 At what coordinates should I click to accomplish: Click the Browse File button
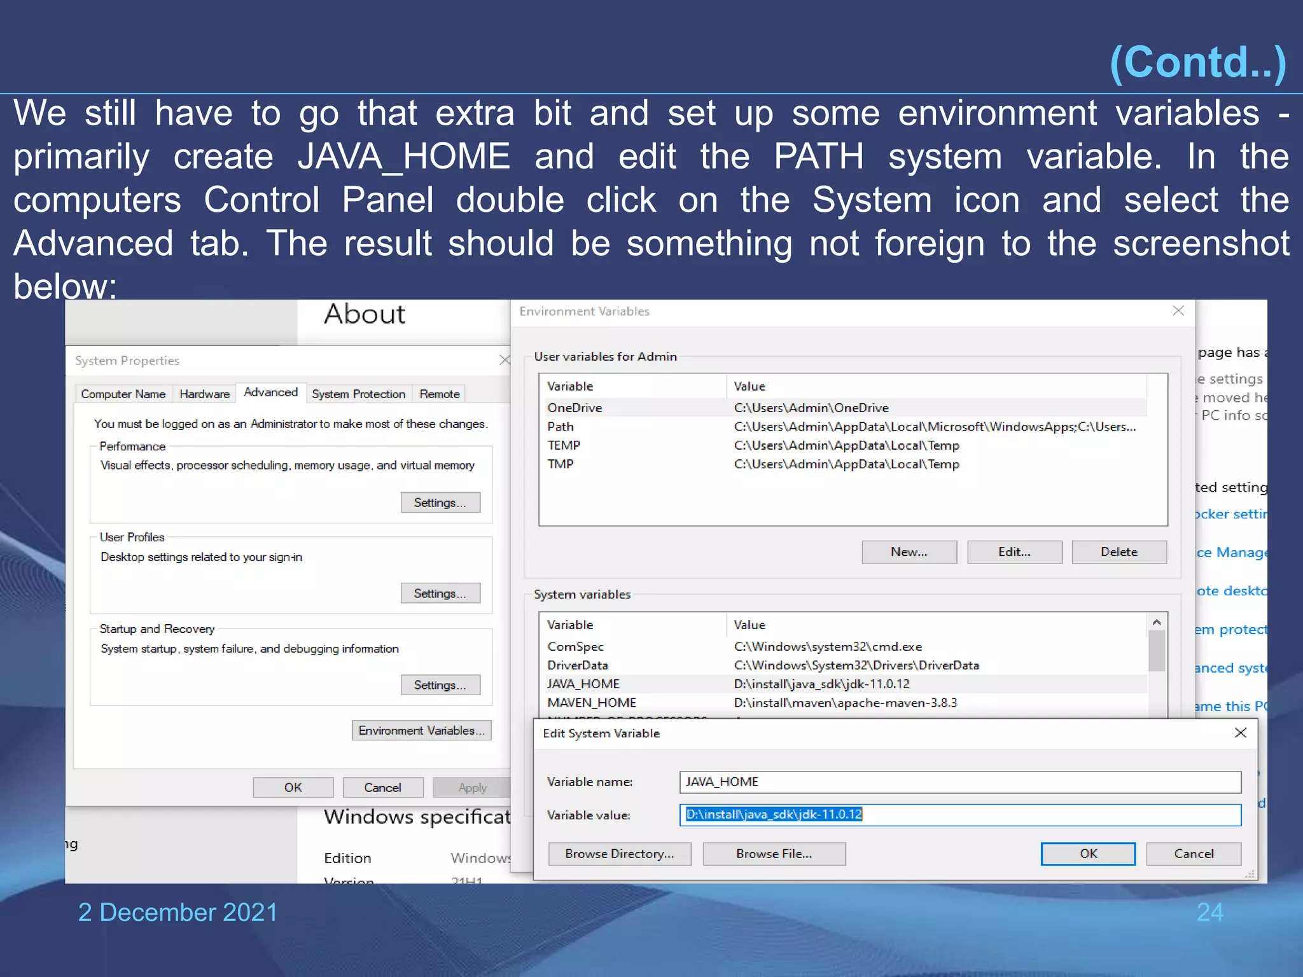(774, 854)
